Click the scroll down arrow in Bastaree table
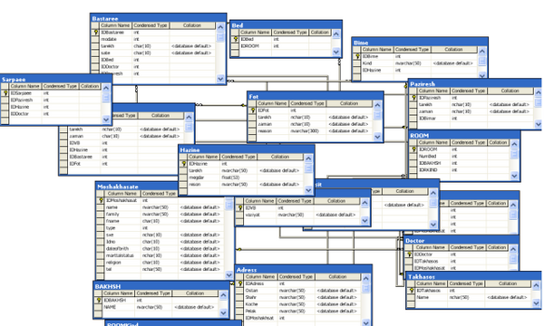Screen dimensions: 544x326 click(220, 79)
